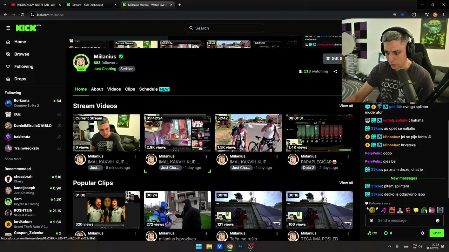The image size is (449, 252).
Task: Click the Send a message chat box
Action: [x=404, y=220]
